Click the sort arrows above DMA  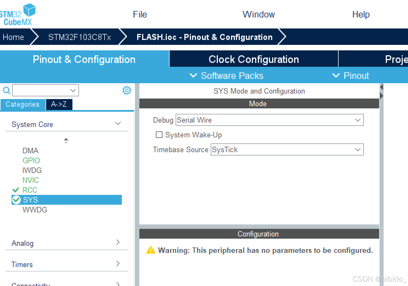[66, 141]
